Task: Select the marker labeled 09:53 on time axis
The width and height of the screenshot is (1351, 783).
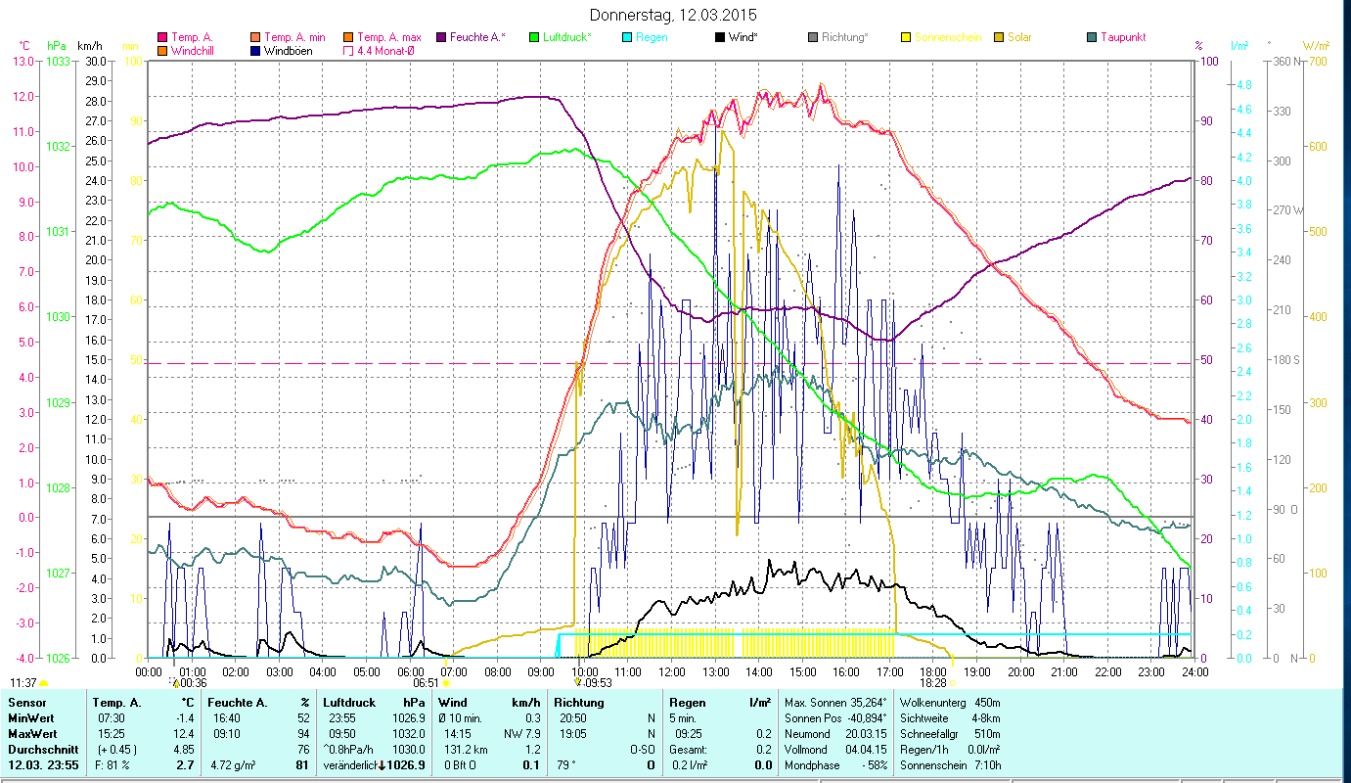Action: pyautogui.click(x=577, y=682)
